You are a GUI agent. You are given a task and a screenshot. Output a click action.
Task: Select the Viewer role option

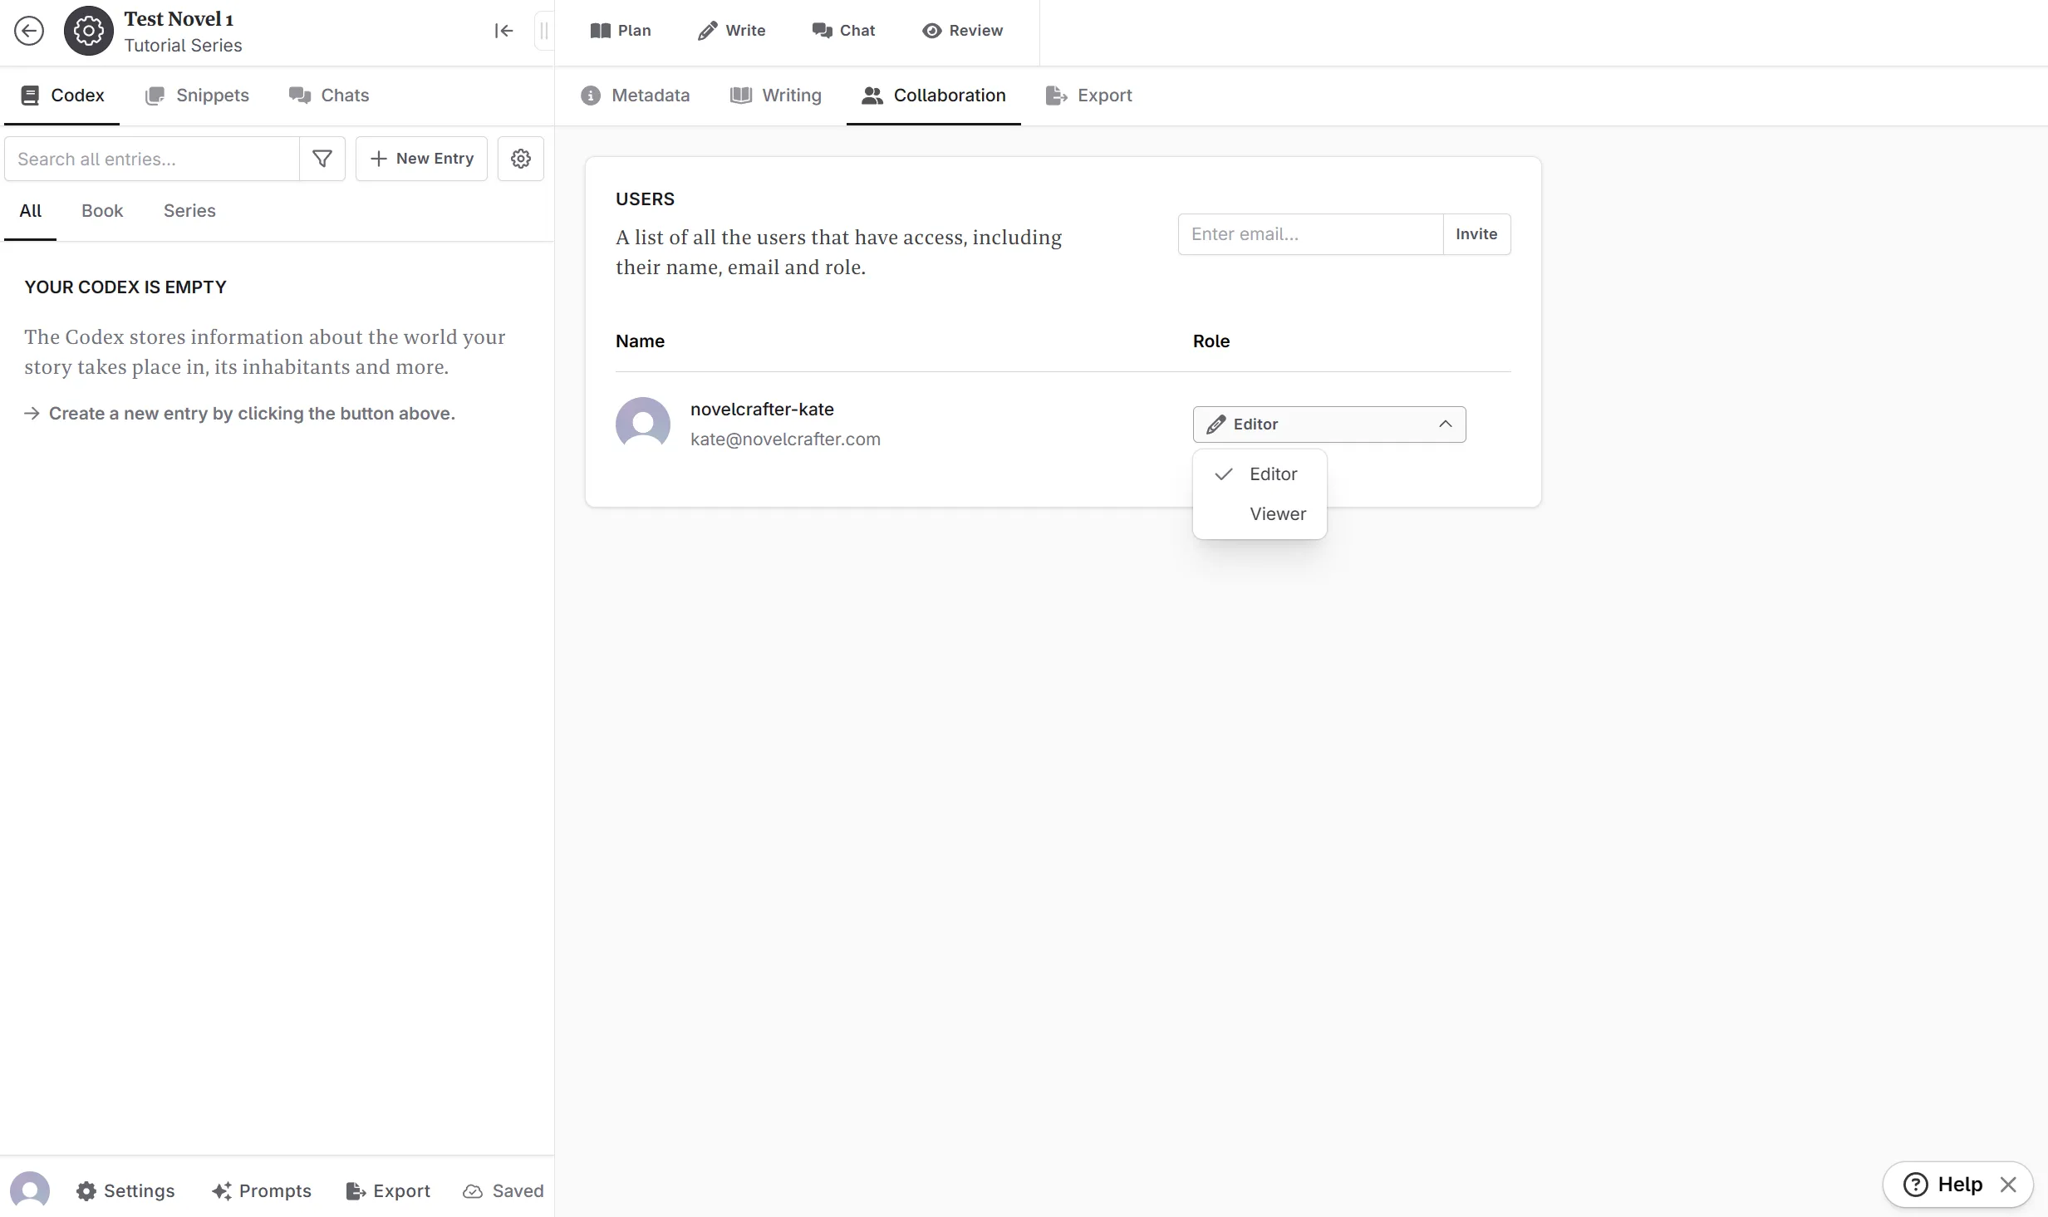click(x=1276, y=513)
